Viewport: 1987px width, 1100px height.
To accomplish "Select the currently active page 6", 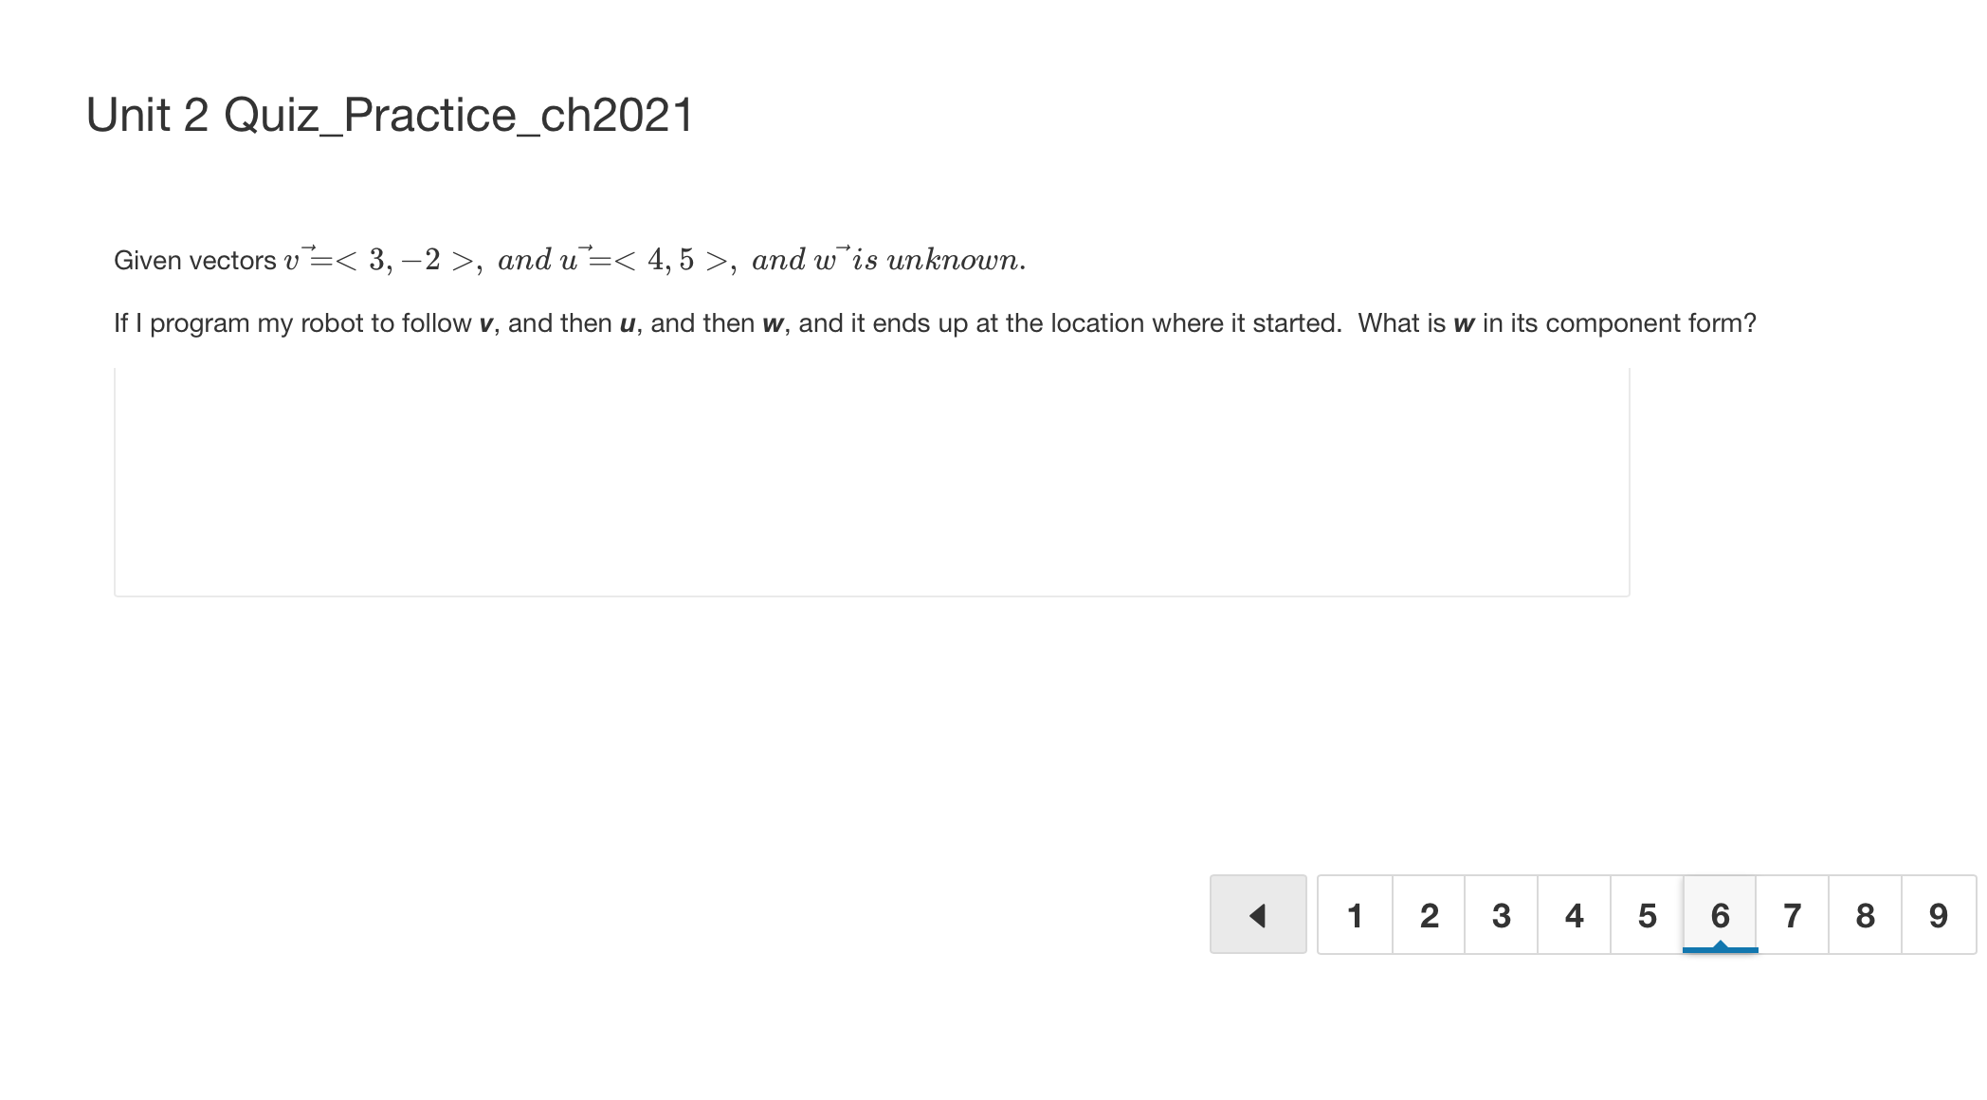I will (1720, 914).
